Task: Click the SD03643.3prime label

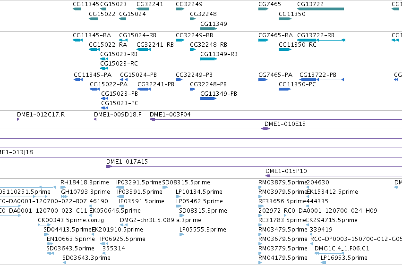Action: (x=86, y=257)
